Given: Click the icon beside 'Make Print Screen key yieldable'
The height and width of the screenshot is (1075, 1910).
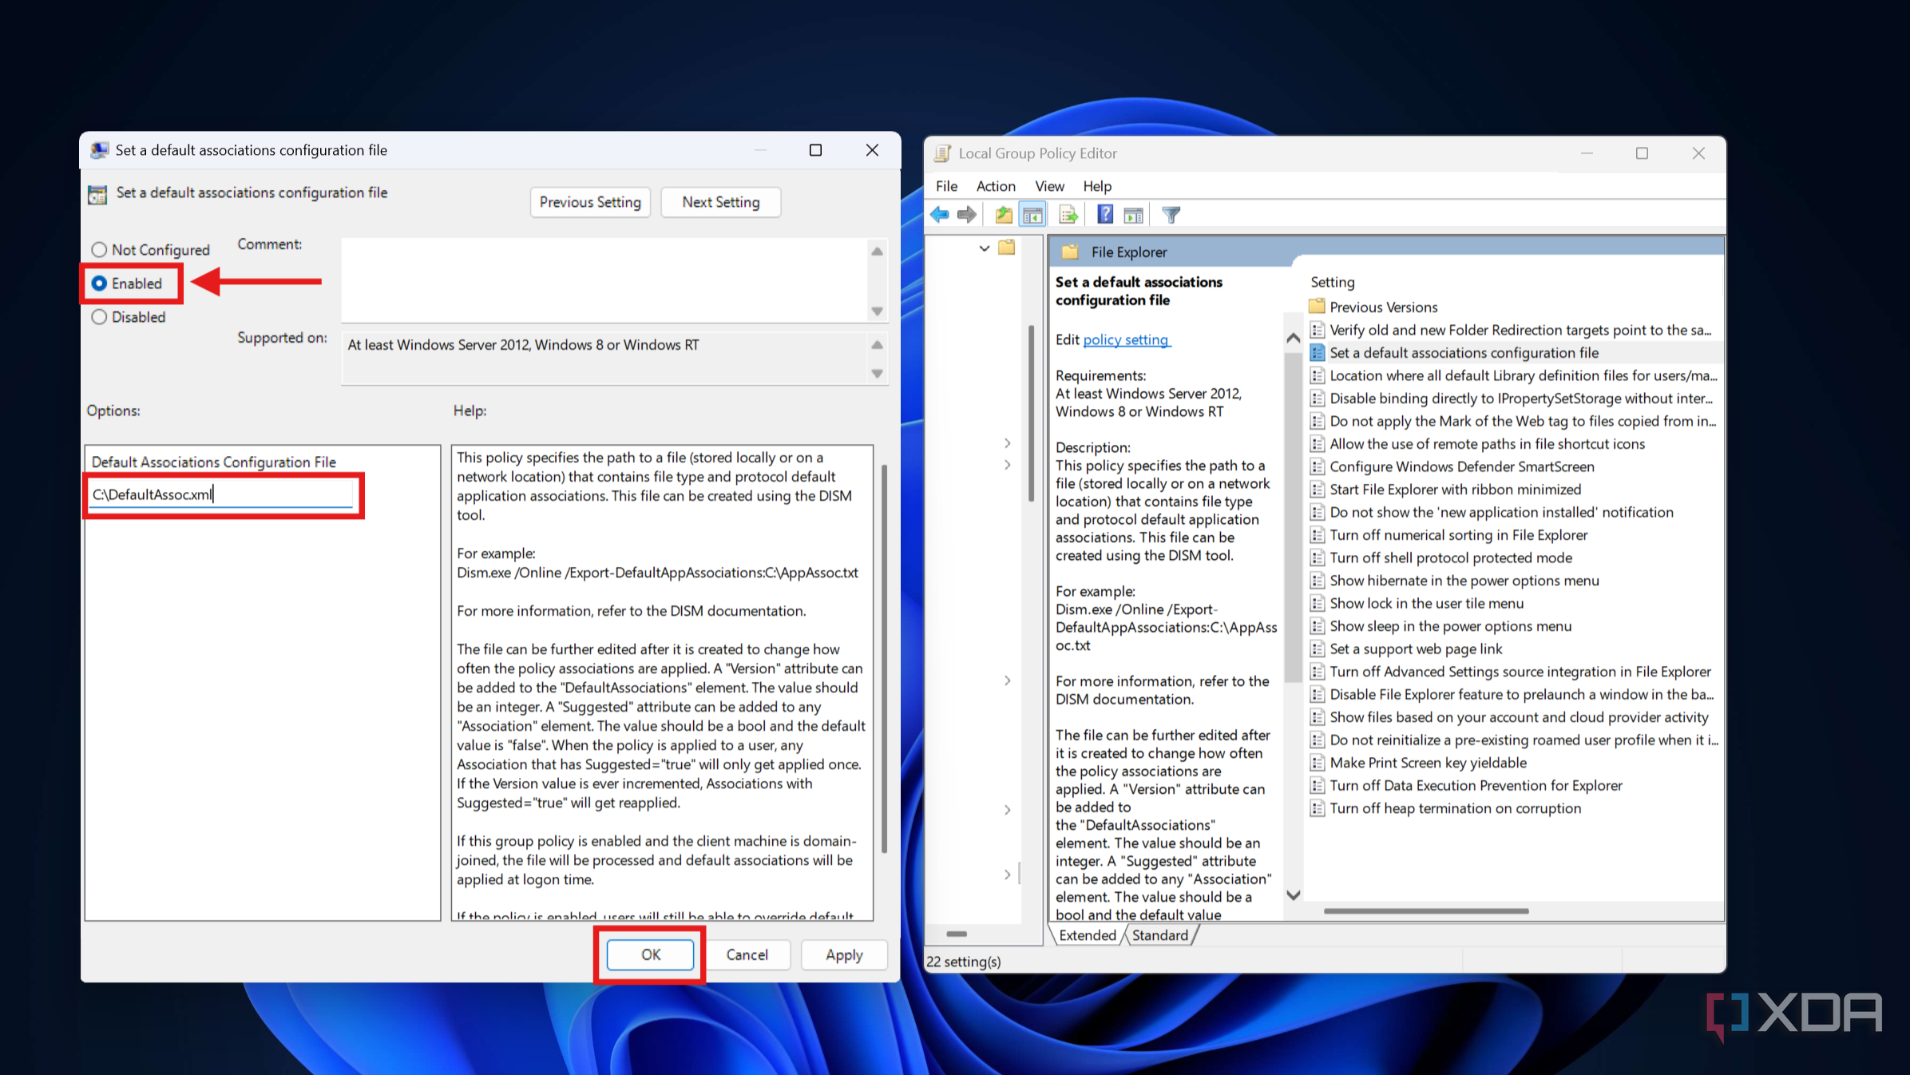Looking at the screenshot, I should 1317,764.
